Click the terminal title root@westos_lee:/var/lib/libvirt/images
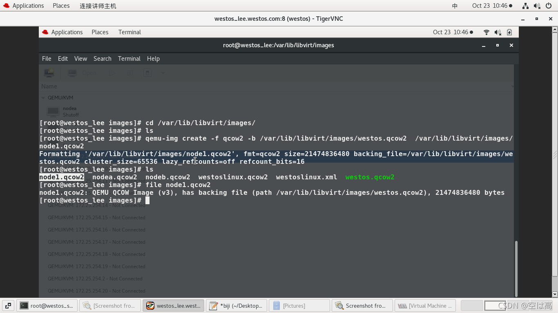This screenshot has height=313, width=558. click(279, 45)
